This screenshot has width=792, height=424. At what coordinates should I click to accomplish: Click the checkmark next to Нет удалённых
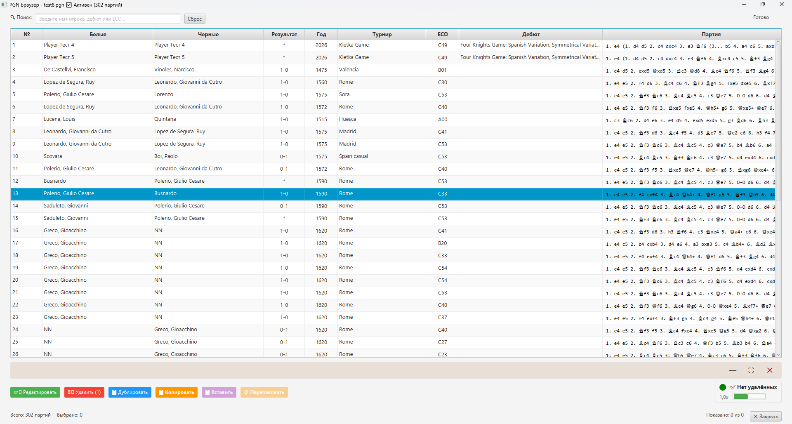click(x=733, y=387)
